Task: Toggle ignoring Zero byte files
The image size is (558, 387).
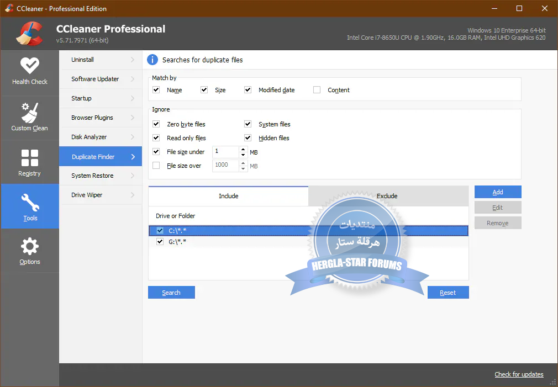Action: click(156, 124)
